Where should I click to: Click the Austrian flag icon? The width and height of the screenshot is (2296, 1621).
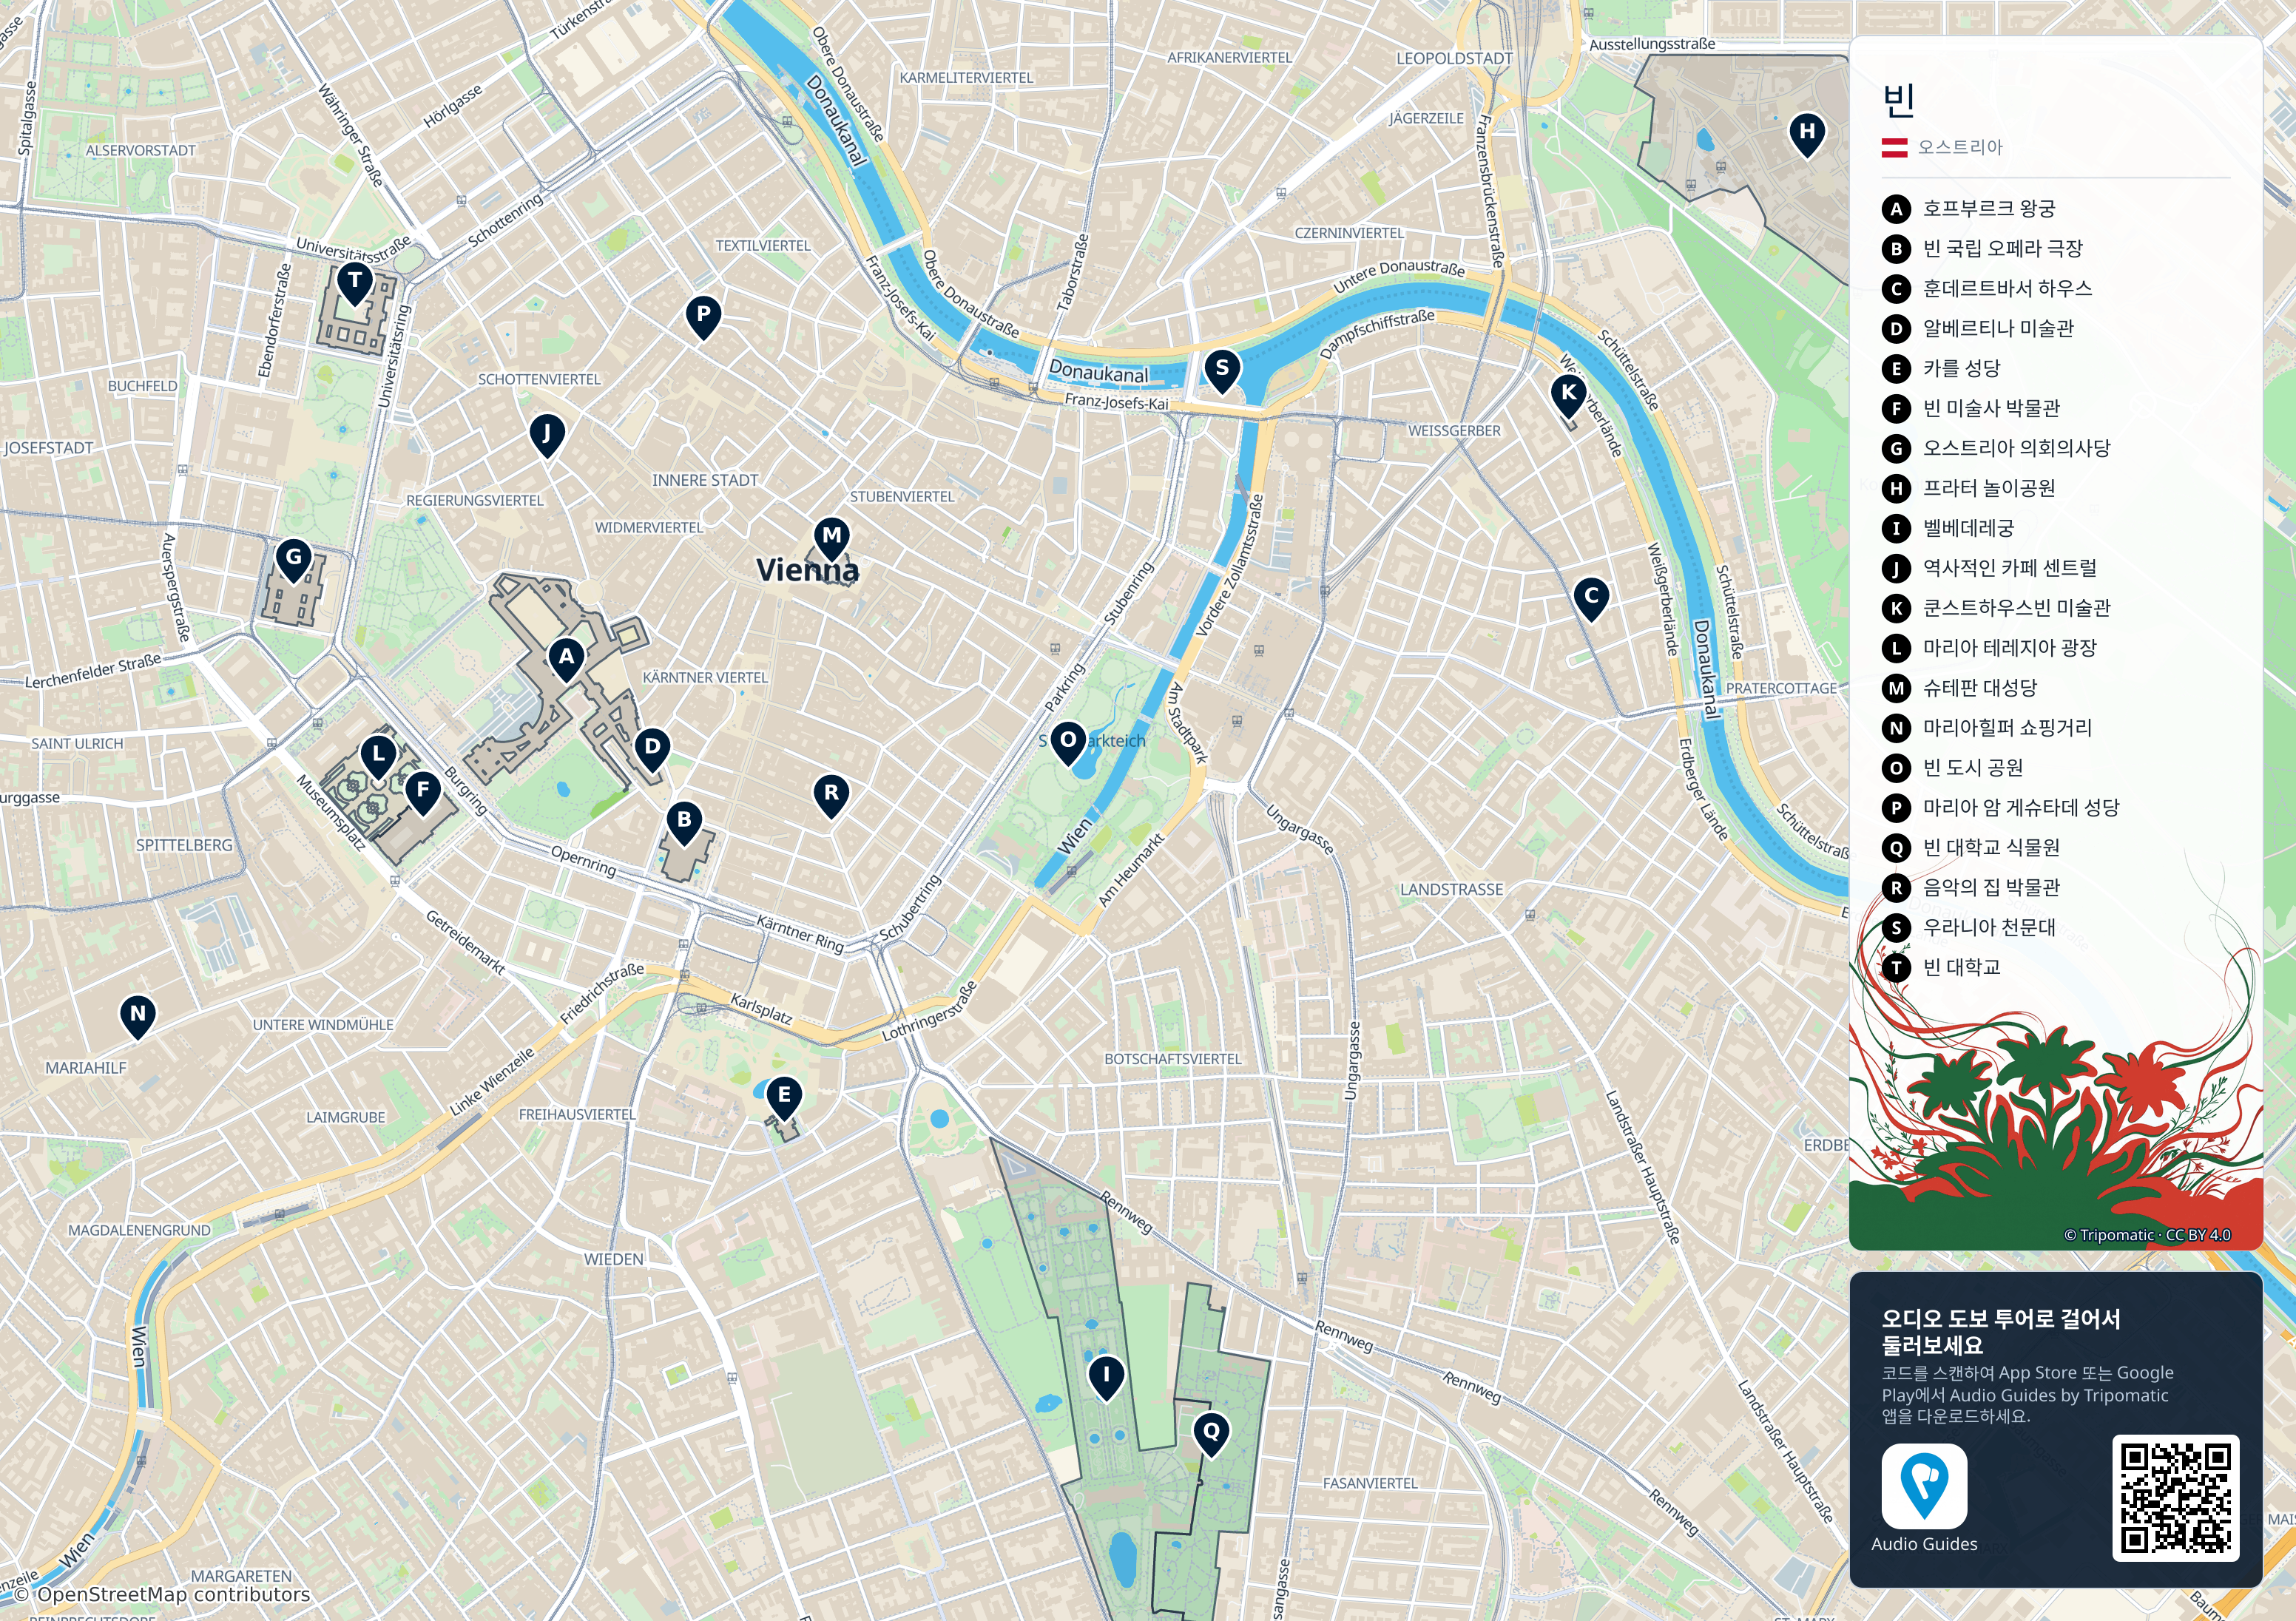(x=1894, y=148)
